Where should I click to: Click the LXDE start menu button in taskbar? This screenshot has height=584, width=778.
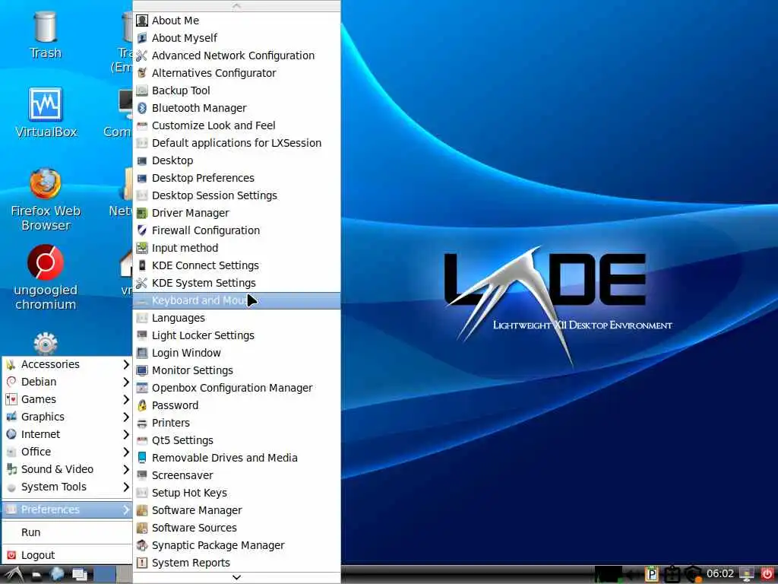(x=14, y=574)
